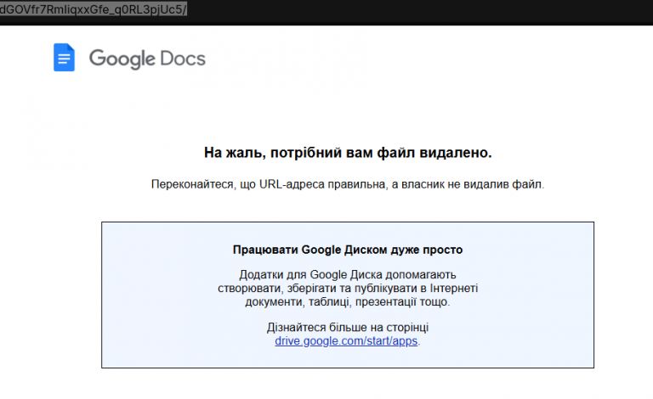Click the blue Google Docs document icon
This screenshot has width=653, height=399.
[x=64, y=58]
